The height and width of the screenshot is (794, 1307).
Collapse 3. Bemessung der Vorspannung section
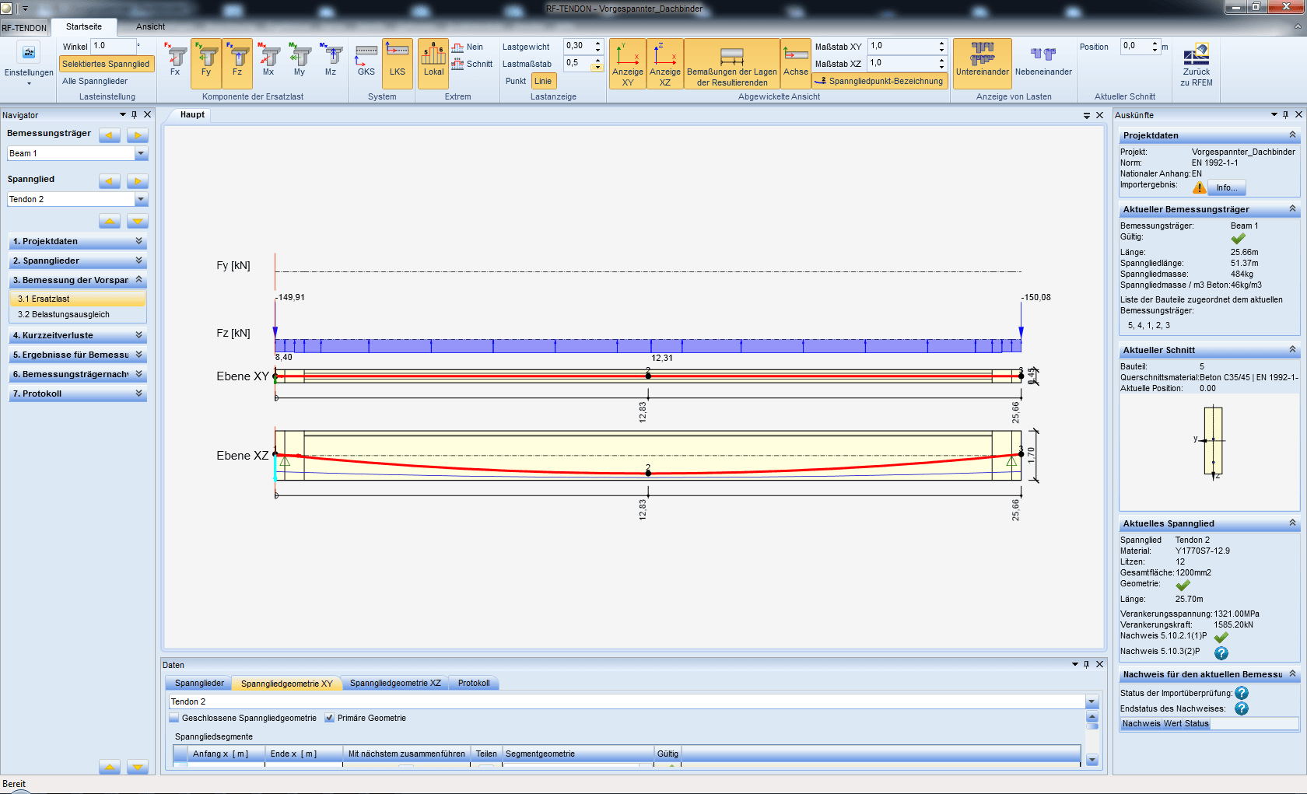(78, 280)
